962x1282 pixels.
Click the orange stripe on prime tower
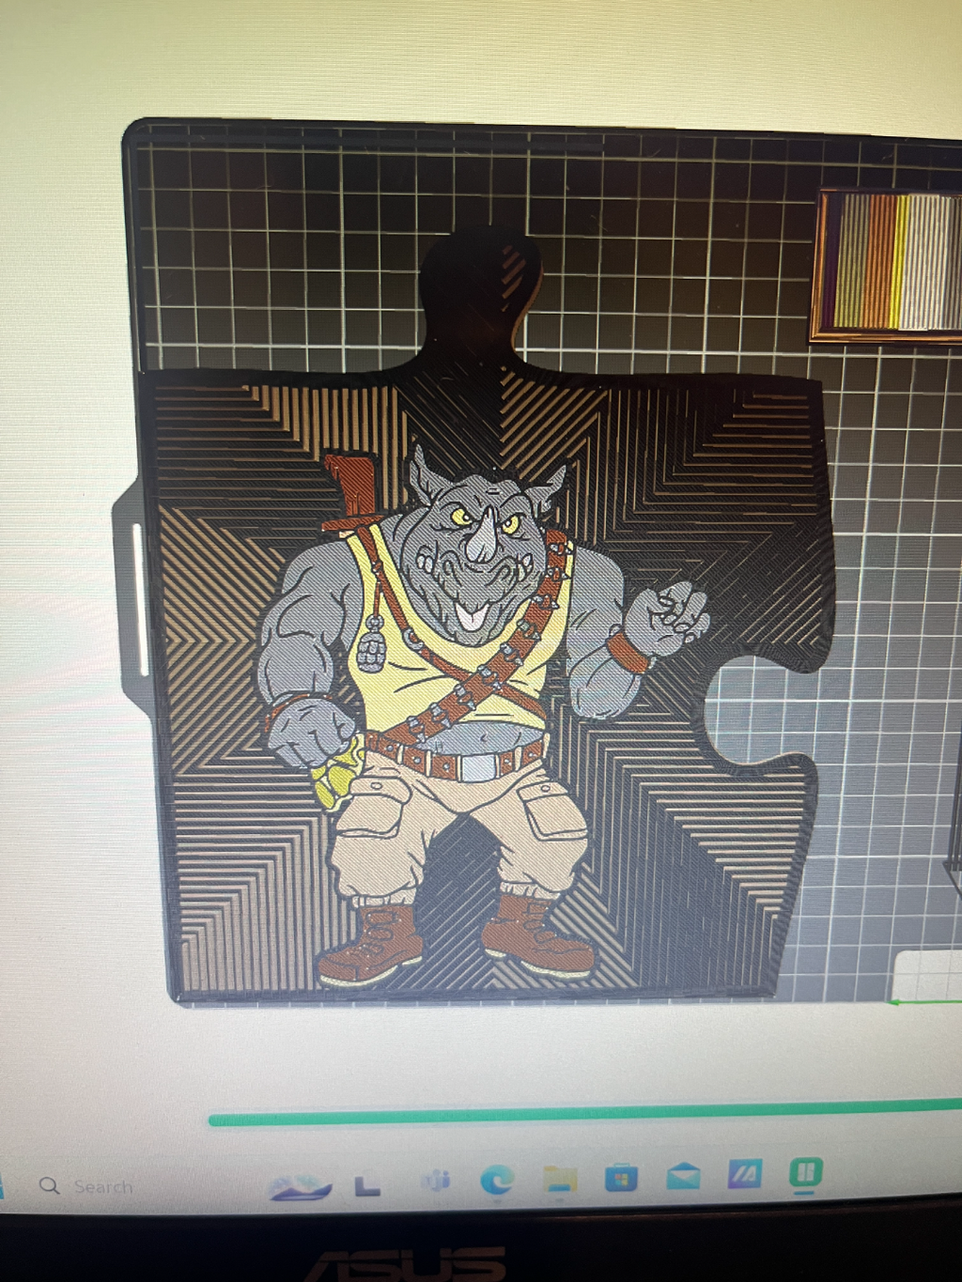881,261
